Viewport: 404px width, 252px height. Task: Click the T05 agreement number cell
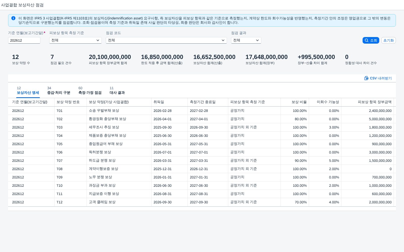(x=71, y=144)
